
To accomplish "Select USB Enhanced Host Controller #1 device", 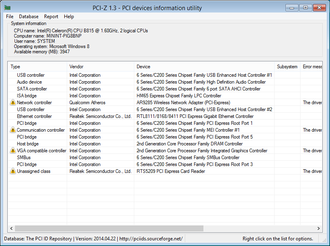I will [x=204, y=75].
